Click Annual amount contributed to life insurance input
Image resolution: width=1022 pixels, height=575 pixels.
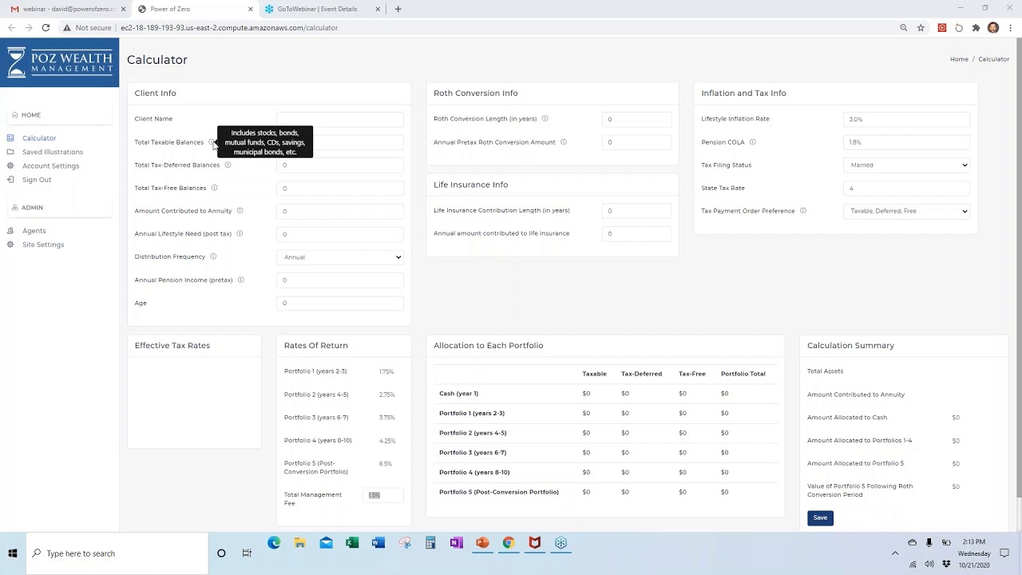(x=636, y=234)
